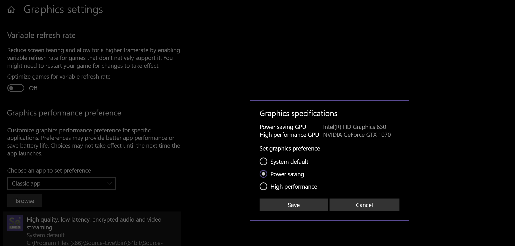Select the audio and video streaming app entry

coord(94,223)
